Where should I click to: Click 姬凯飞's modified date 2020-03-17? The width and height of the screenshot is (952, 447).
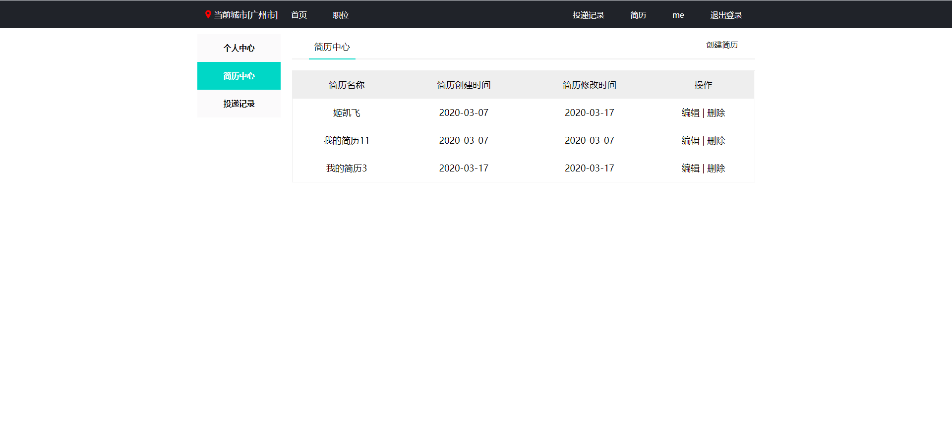590,113
